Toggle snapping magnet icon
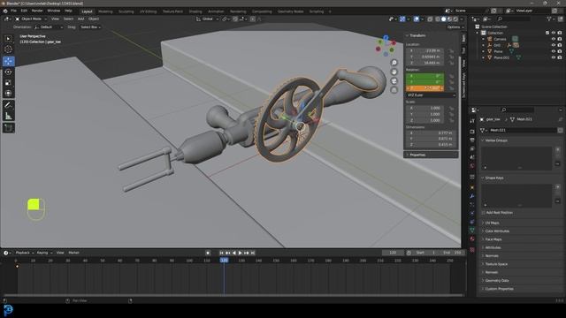 235,19
